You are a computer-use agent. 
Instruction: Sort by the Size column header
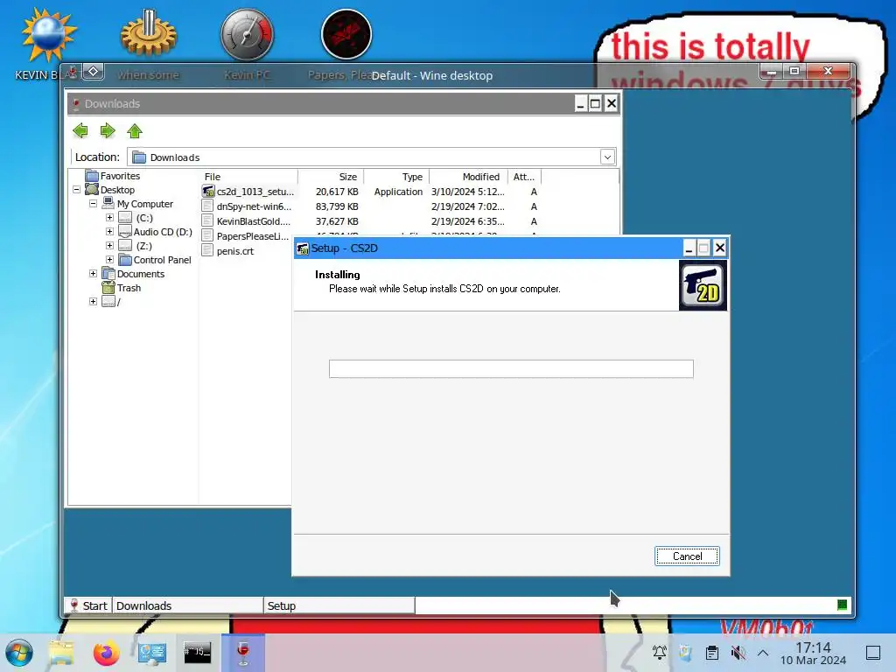pos(331,177)
